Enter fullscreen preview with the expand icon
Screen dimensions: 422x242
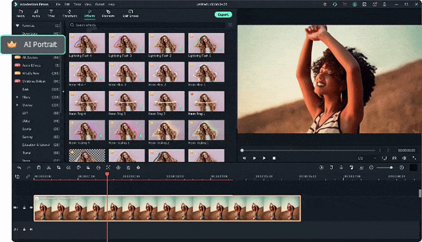(x=414, y=158)
